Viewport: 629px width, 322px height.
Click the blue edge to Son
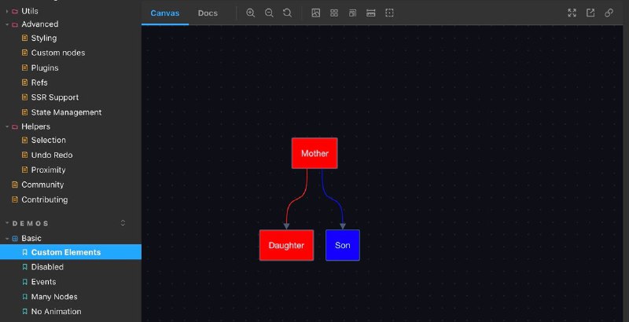coord(332,199)
